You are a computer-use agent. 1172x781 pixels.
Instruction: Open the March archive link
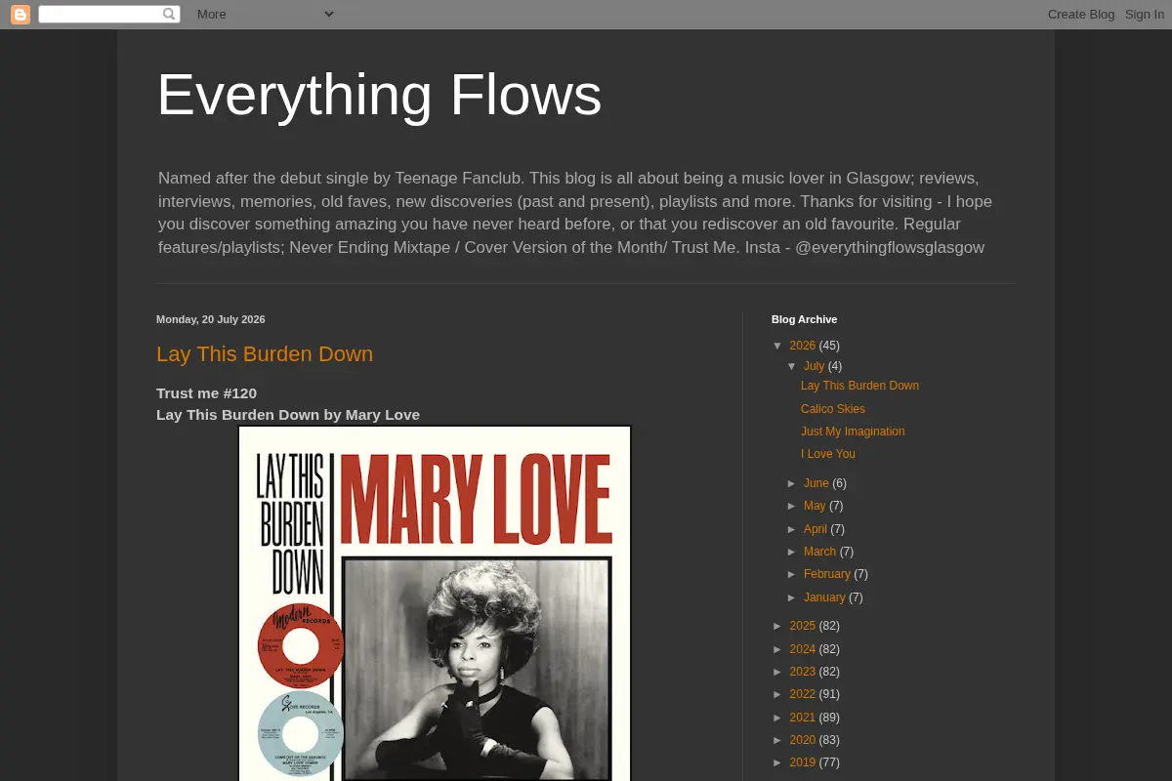point(820,552)
